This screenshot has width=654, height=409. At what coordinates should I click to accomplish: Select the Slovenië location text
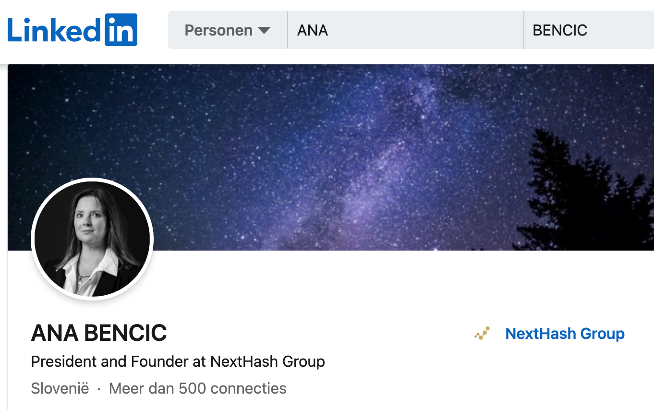point(60,388)
